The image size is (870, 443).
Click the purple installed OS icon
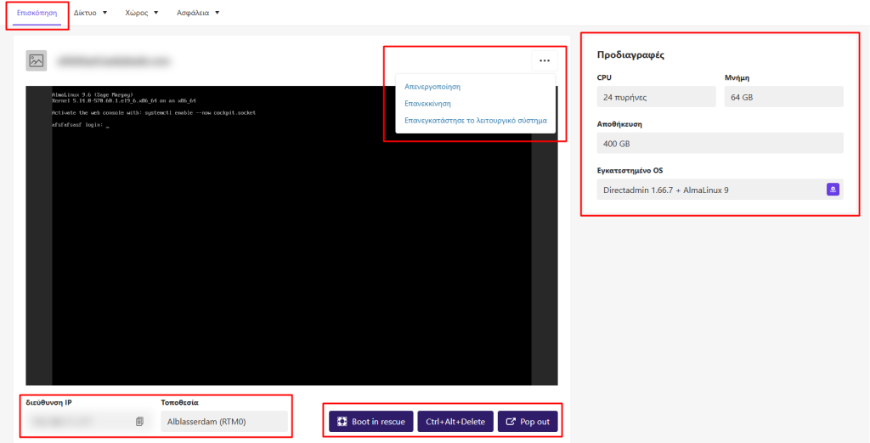tap(833, 190)
